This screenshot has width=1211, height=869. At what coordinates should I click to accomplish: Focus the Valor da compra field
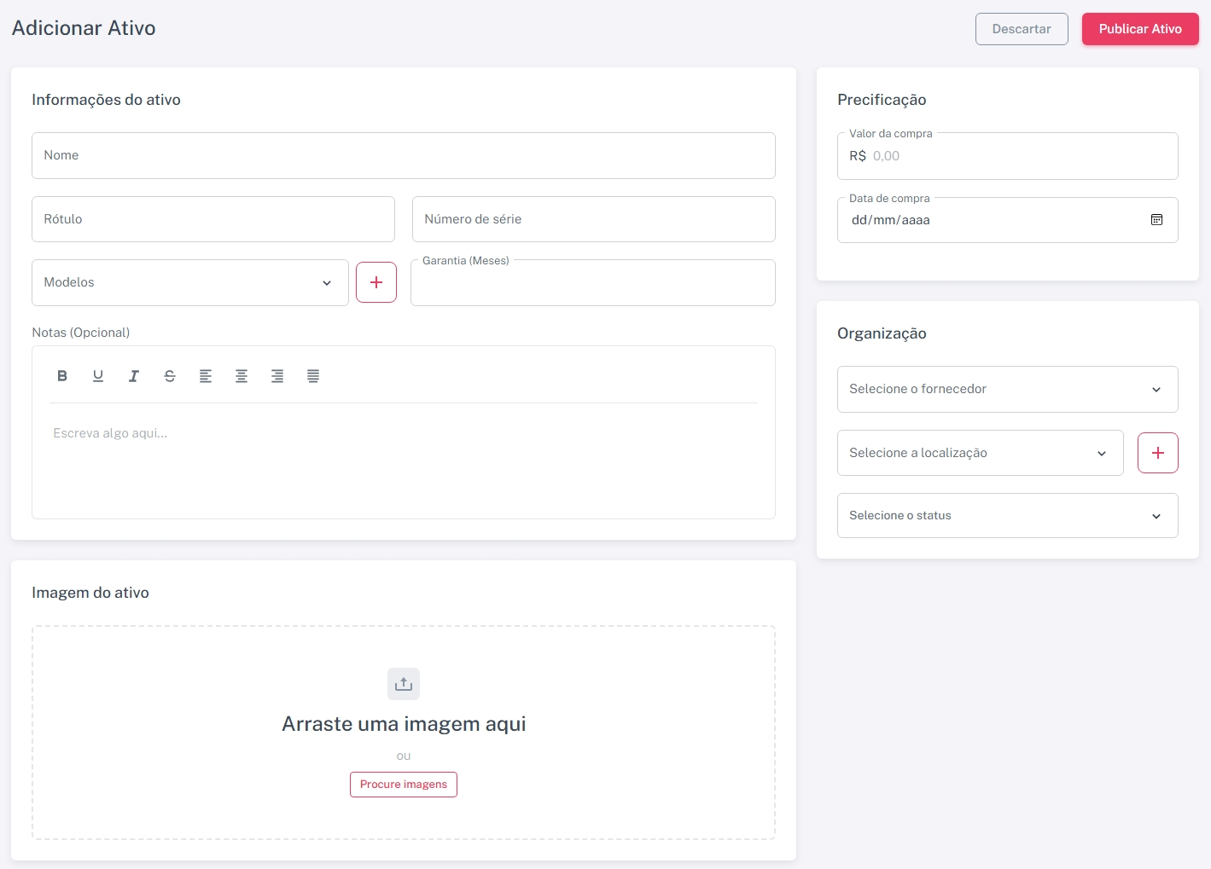[x=1008, y=156]
